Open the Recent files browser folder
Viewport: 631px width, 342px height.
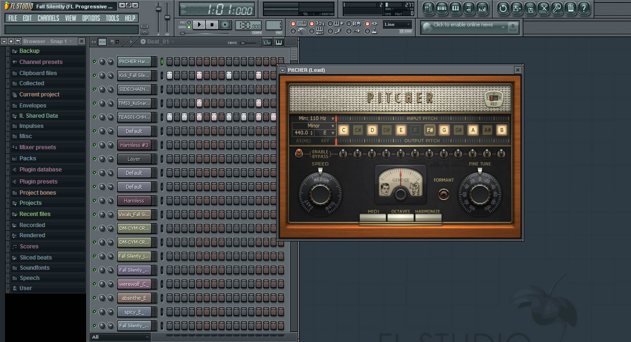35,214
